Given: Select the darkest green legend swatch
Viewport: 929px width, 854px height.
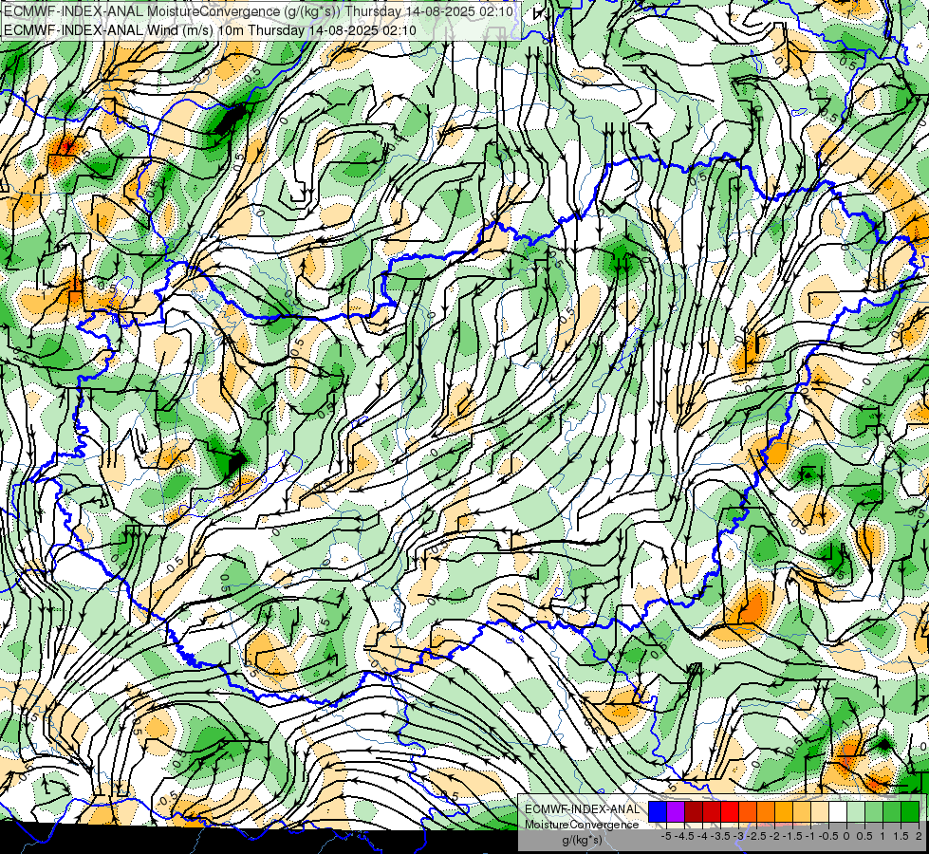Looking at the screenshot, I should pos(910,811).
